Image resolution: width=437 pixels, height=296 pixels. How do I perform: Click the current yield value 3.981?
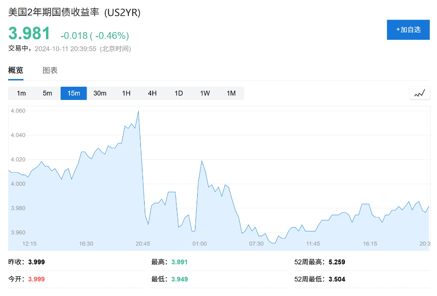point(29,34)
